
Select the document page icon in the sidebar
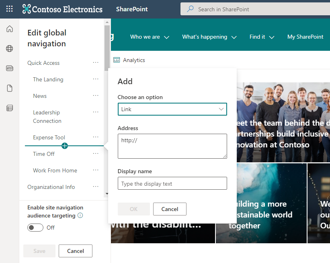[9, 88]
